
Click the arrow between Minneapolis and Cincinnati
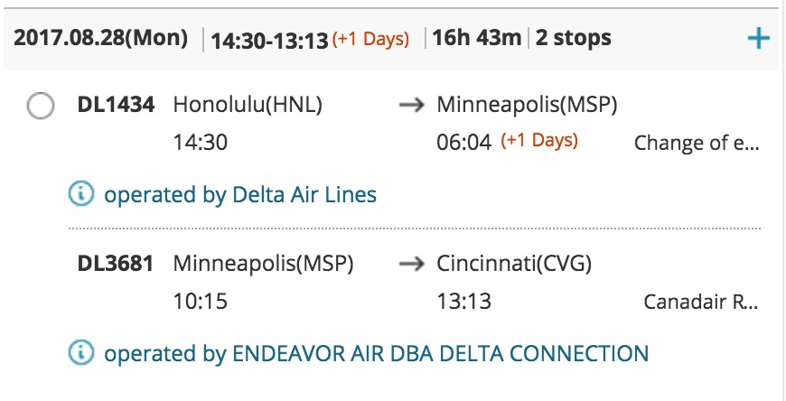point(411,265)
